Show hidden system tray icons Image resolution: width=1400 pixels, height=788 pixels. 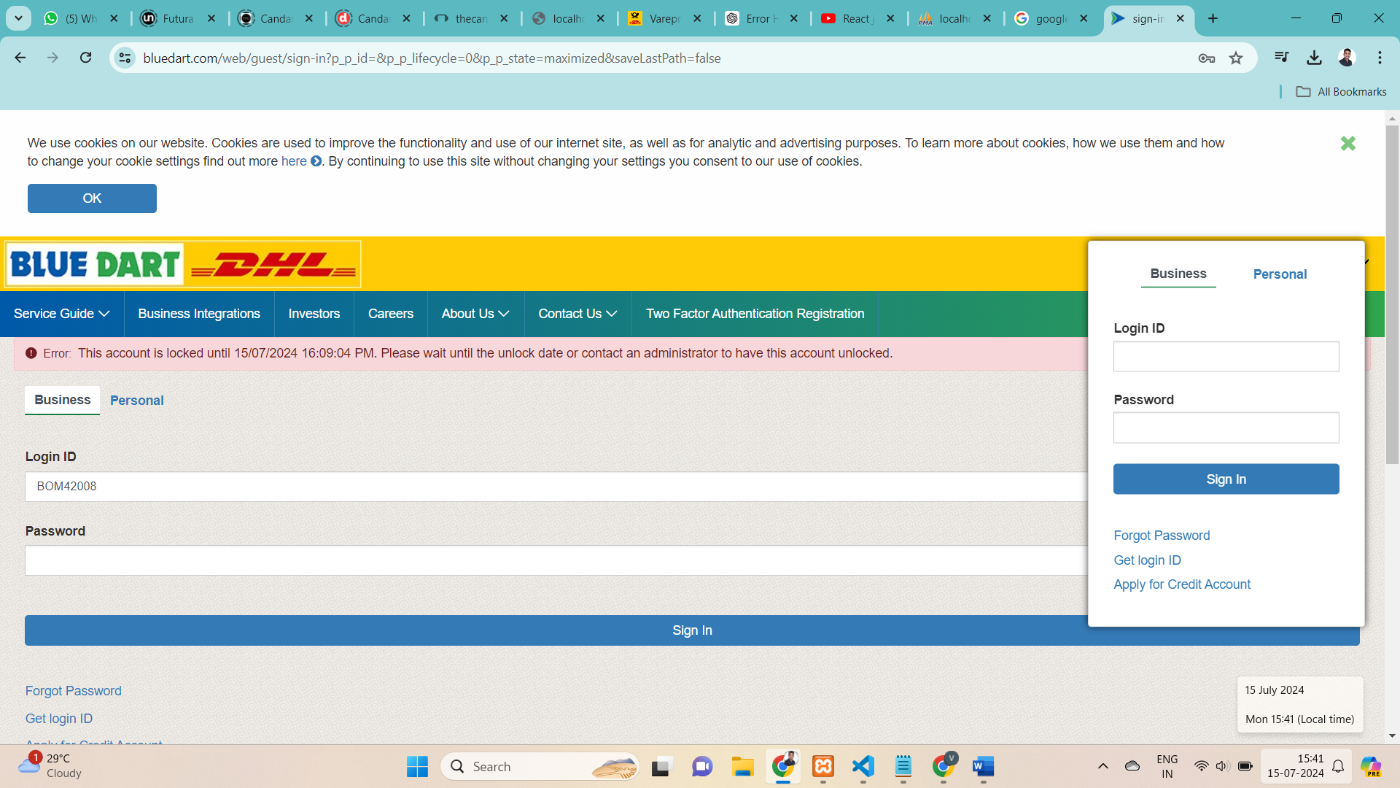point(1103,766)
